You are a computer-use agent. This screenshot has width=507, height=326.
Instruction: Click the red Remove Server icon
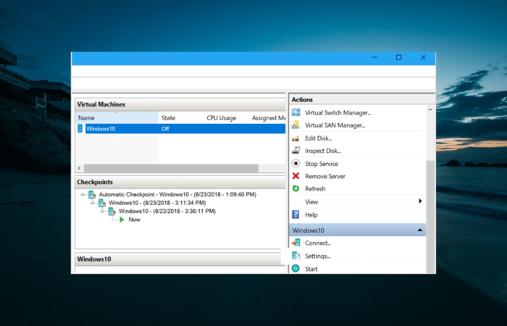coord(296,176)
